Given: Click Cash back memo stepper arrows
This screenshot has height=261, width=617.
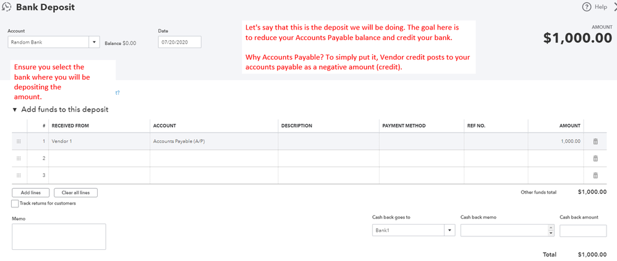Looking at the screenshot, I should coord(550,230).
